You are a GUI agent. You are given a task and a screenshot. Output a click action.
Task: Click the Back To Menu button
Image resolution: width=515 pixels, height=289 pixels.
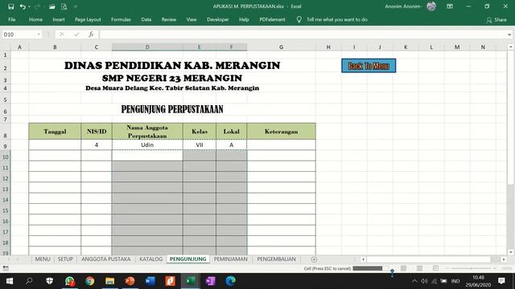point(369,66)
